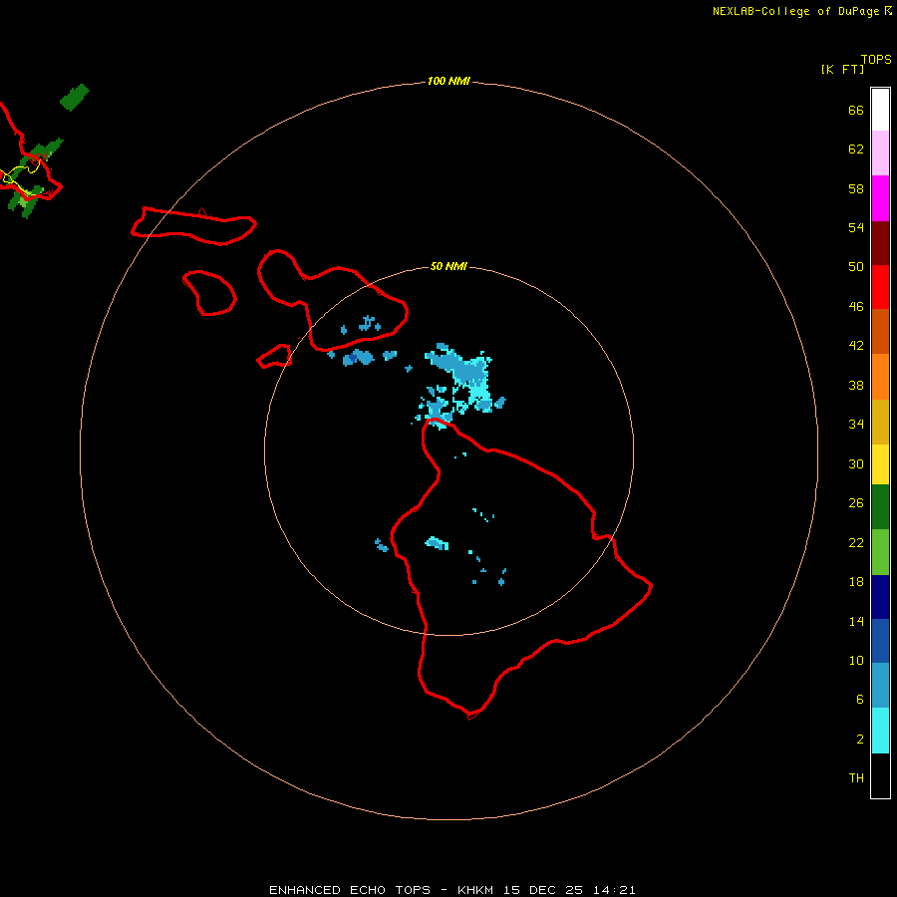Click the 10 legend value
The height and width of the screenshot is (897, 897).
pyautogui.click(x=856, y=660)
